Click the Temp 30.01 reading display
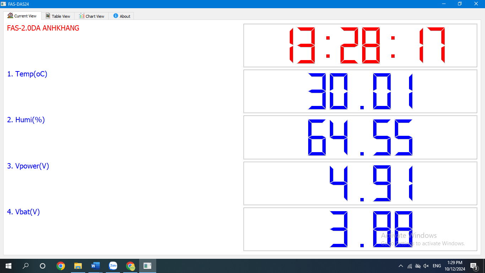Image resolution: width=485 pixels, height=273 pixels. (360, 91)
